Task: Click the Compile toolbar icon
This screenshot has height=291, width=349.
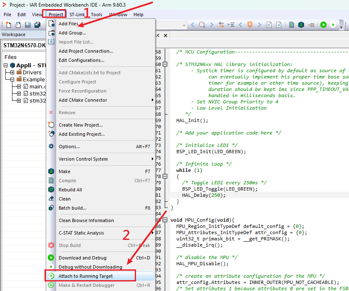Action: coord(291,24)
